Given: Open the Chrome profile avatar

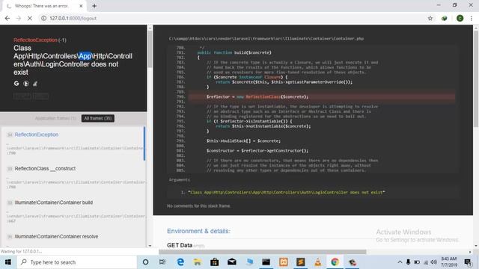Looking at the screenshot, I should tap(460, 18).
